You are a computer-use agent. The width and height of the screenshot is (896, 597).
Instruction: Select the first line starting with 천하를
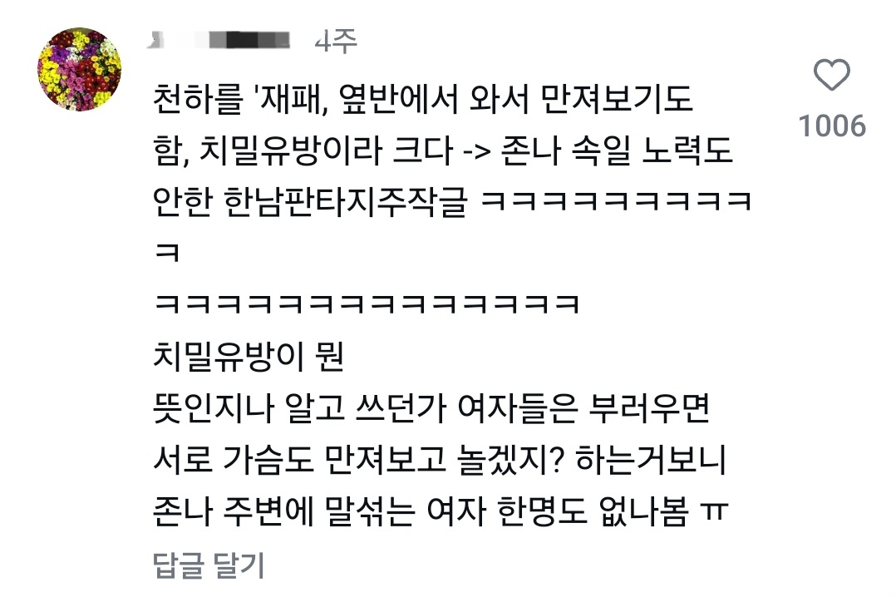pos(423,100)
